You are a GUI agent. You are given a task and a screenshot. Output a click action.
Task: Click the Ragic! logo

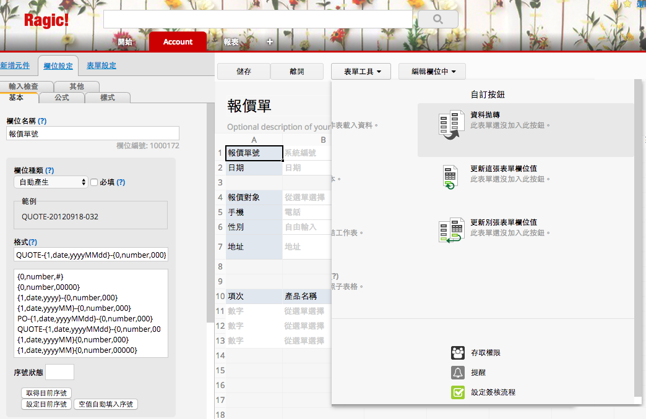click(46, 20)
